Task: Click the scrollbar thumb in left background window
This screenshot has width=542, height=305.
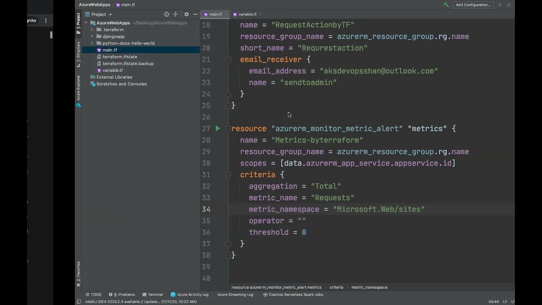Action: coord(51,35)
